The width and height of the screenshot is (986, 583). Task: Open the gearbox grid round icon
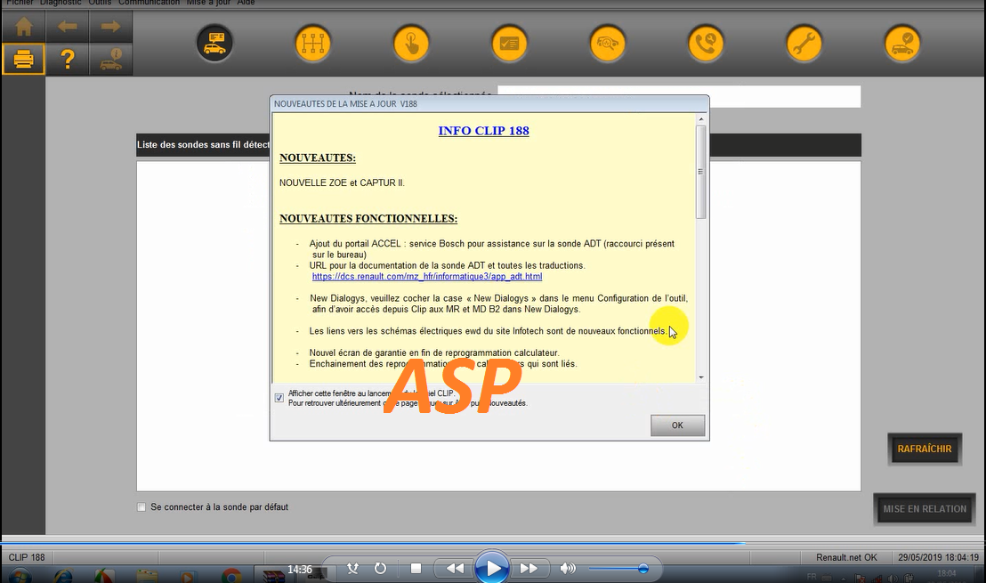point(313,44)
